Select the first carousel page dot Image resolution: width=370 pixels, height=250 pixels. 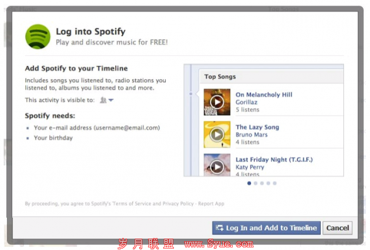249,183
